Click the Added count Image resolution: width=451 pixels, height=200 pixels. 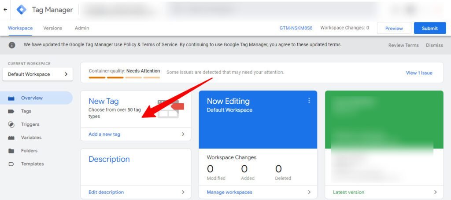coord(244,169)
